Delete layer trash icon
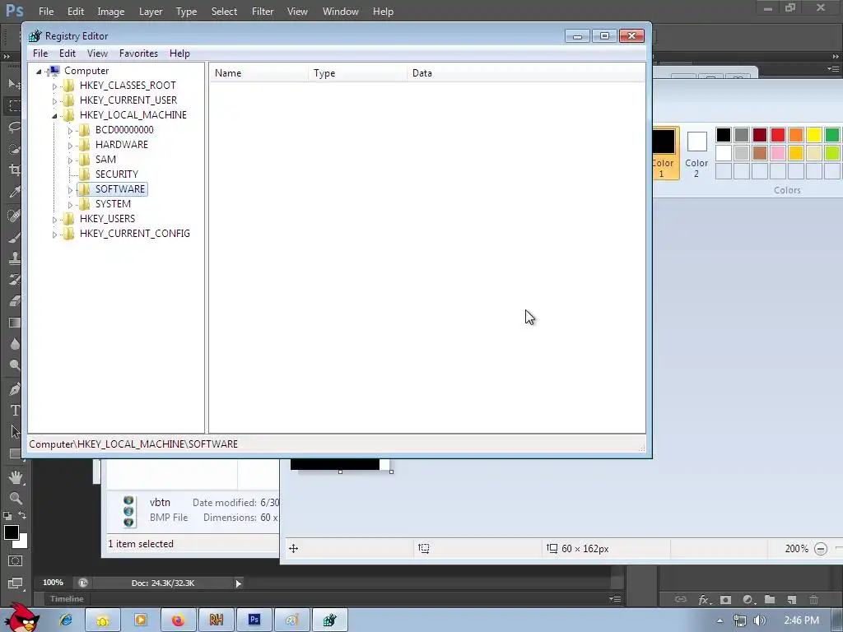Screen dimensions: 843x632 814,599
